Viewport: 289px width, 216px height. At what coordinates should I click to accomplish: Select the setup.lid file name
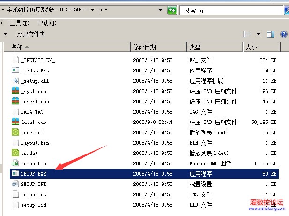coord(34,205)
